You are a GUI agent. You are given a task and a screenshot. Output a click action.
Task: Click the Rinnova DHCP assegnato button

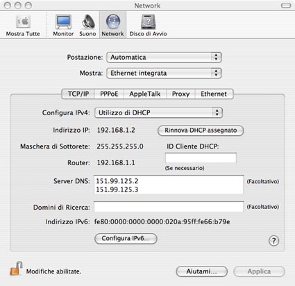201,131
